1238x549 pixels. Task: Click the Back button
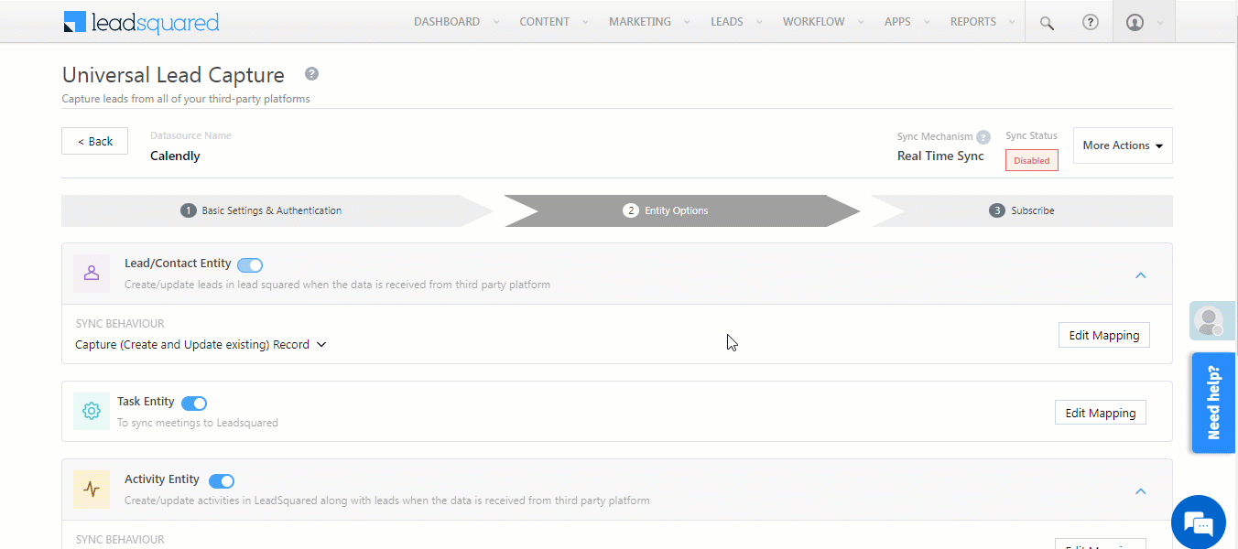click(x=94, y=141)
